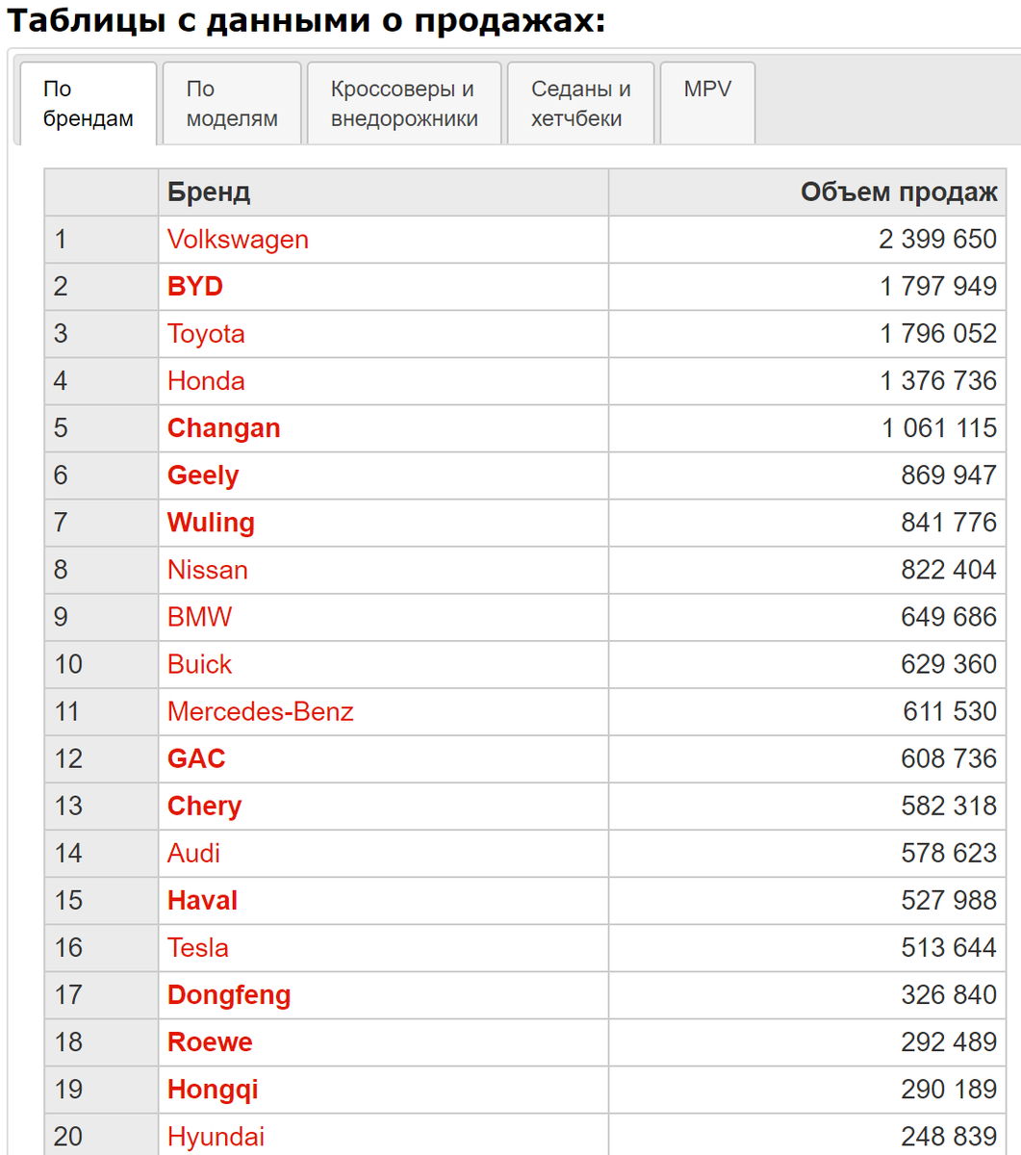Open the 'По моделям' tab
Viewport: 1021px width, 1155px height.
click(232, 104)
